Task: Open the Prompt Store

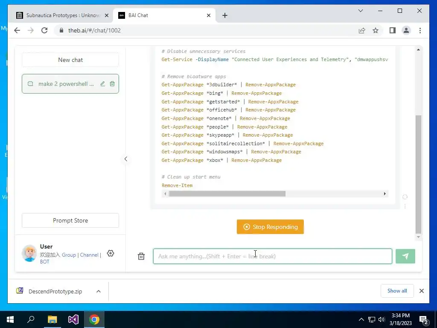Action: (70, 220)
